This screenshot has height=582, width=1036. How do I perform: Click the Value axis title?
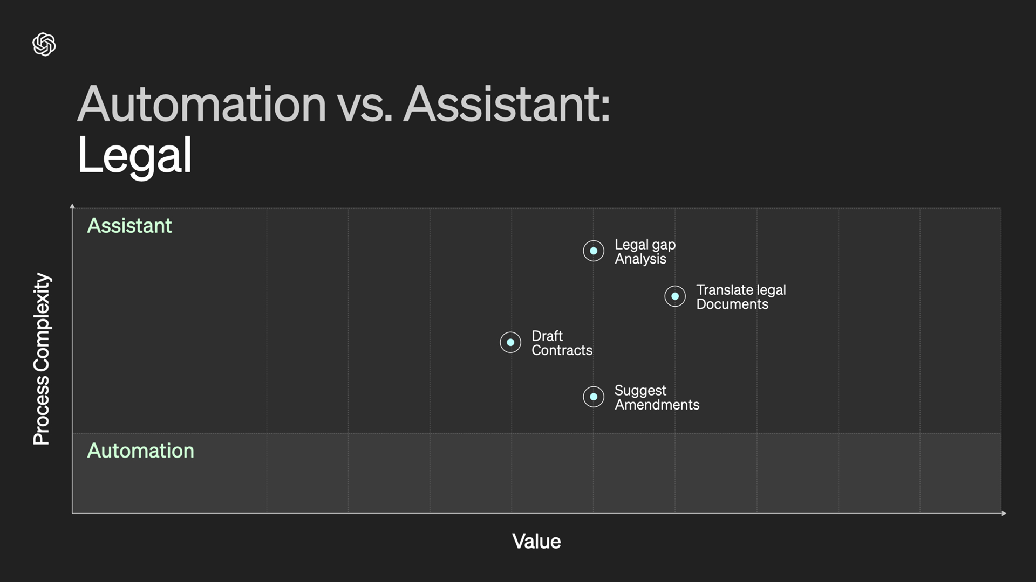pyautogui.click(x=536, y=541)
